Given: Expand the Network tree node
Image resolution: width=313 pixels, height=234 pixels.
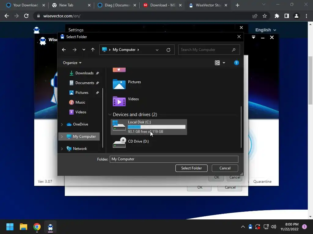Looking at the screenshot, I should pyautogui.click(x=62, y=149).
